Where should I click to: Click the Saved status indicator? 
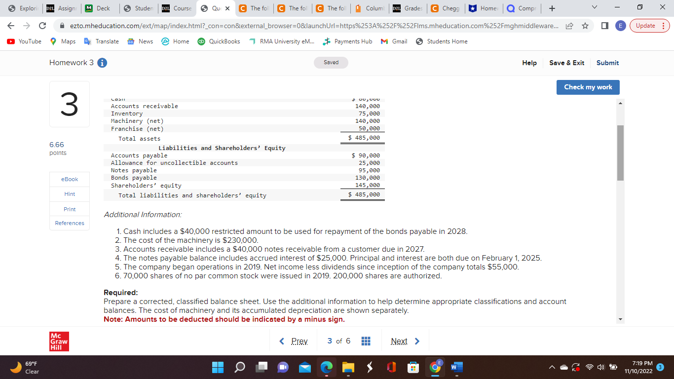331,63
